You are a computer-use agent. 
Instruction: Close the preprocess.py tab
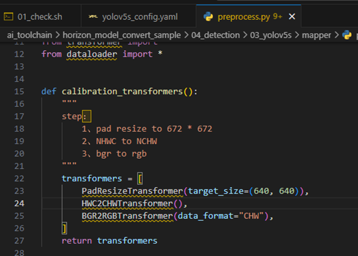(292, 17)
